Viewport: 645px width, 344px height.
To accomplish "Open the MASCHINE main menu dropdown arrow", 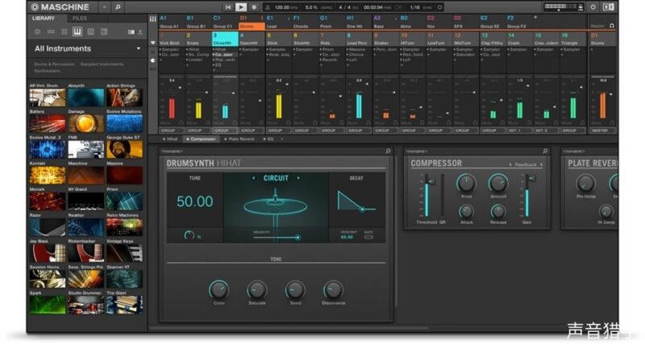I will click(x=104, y=7).
